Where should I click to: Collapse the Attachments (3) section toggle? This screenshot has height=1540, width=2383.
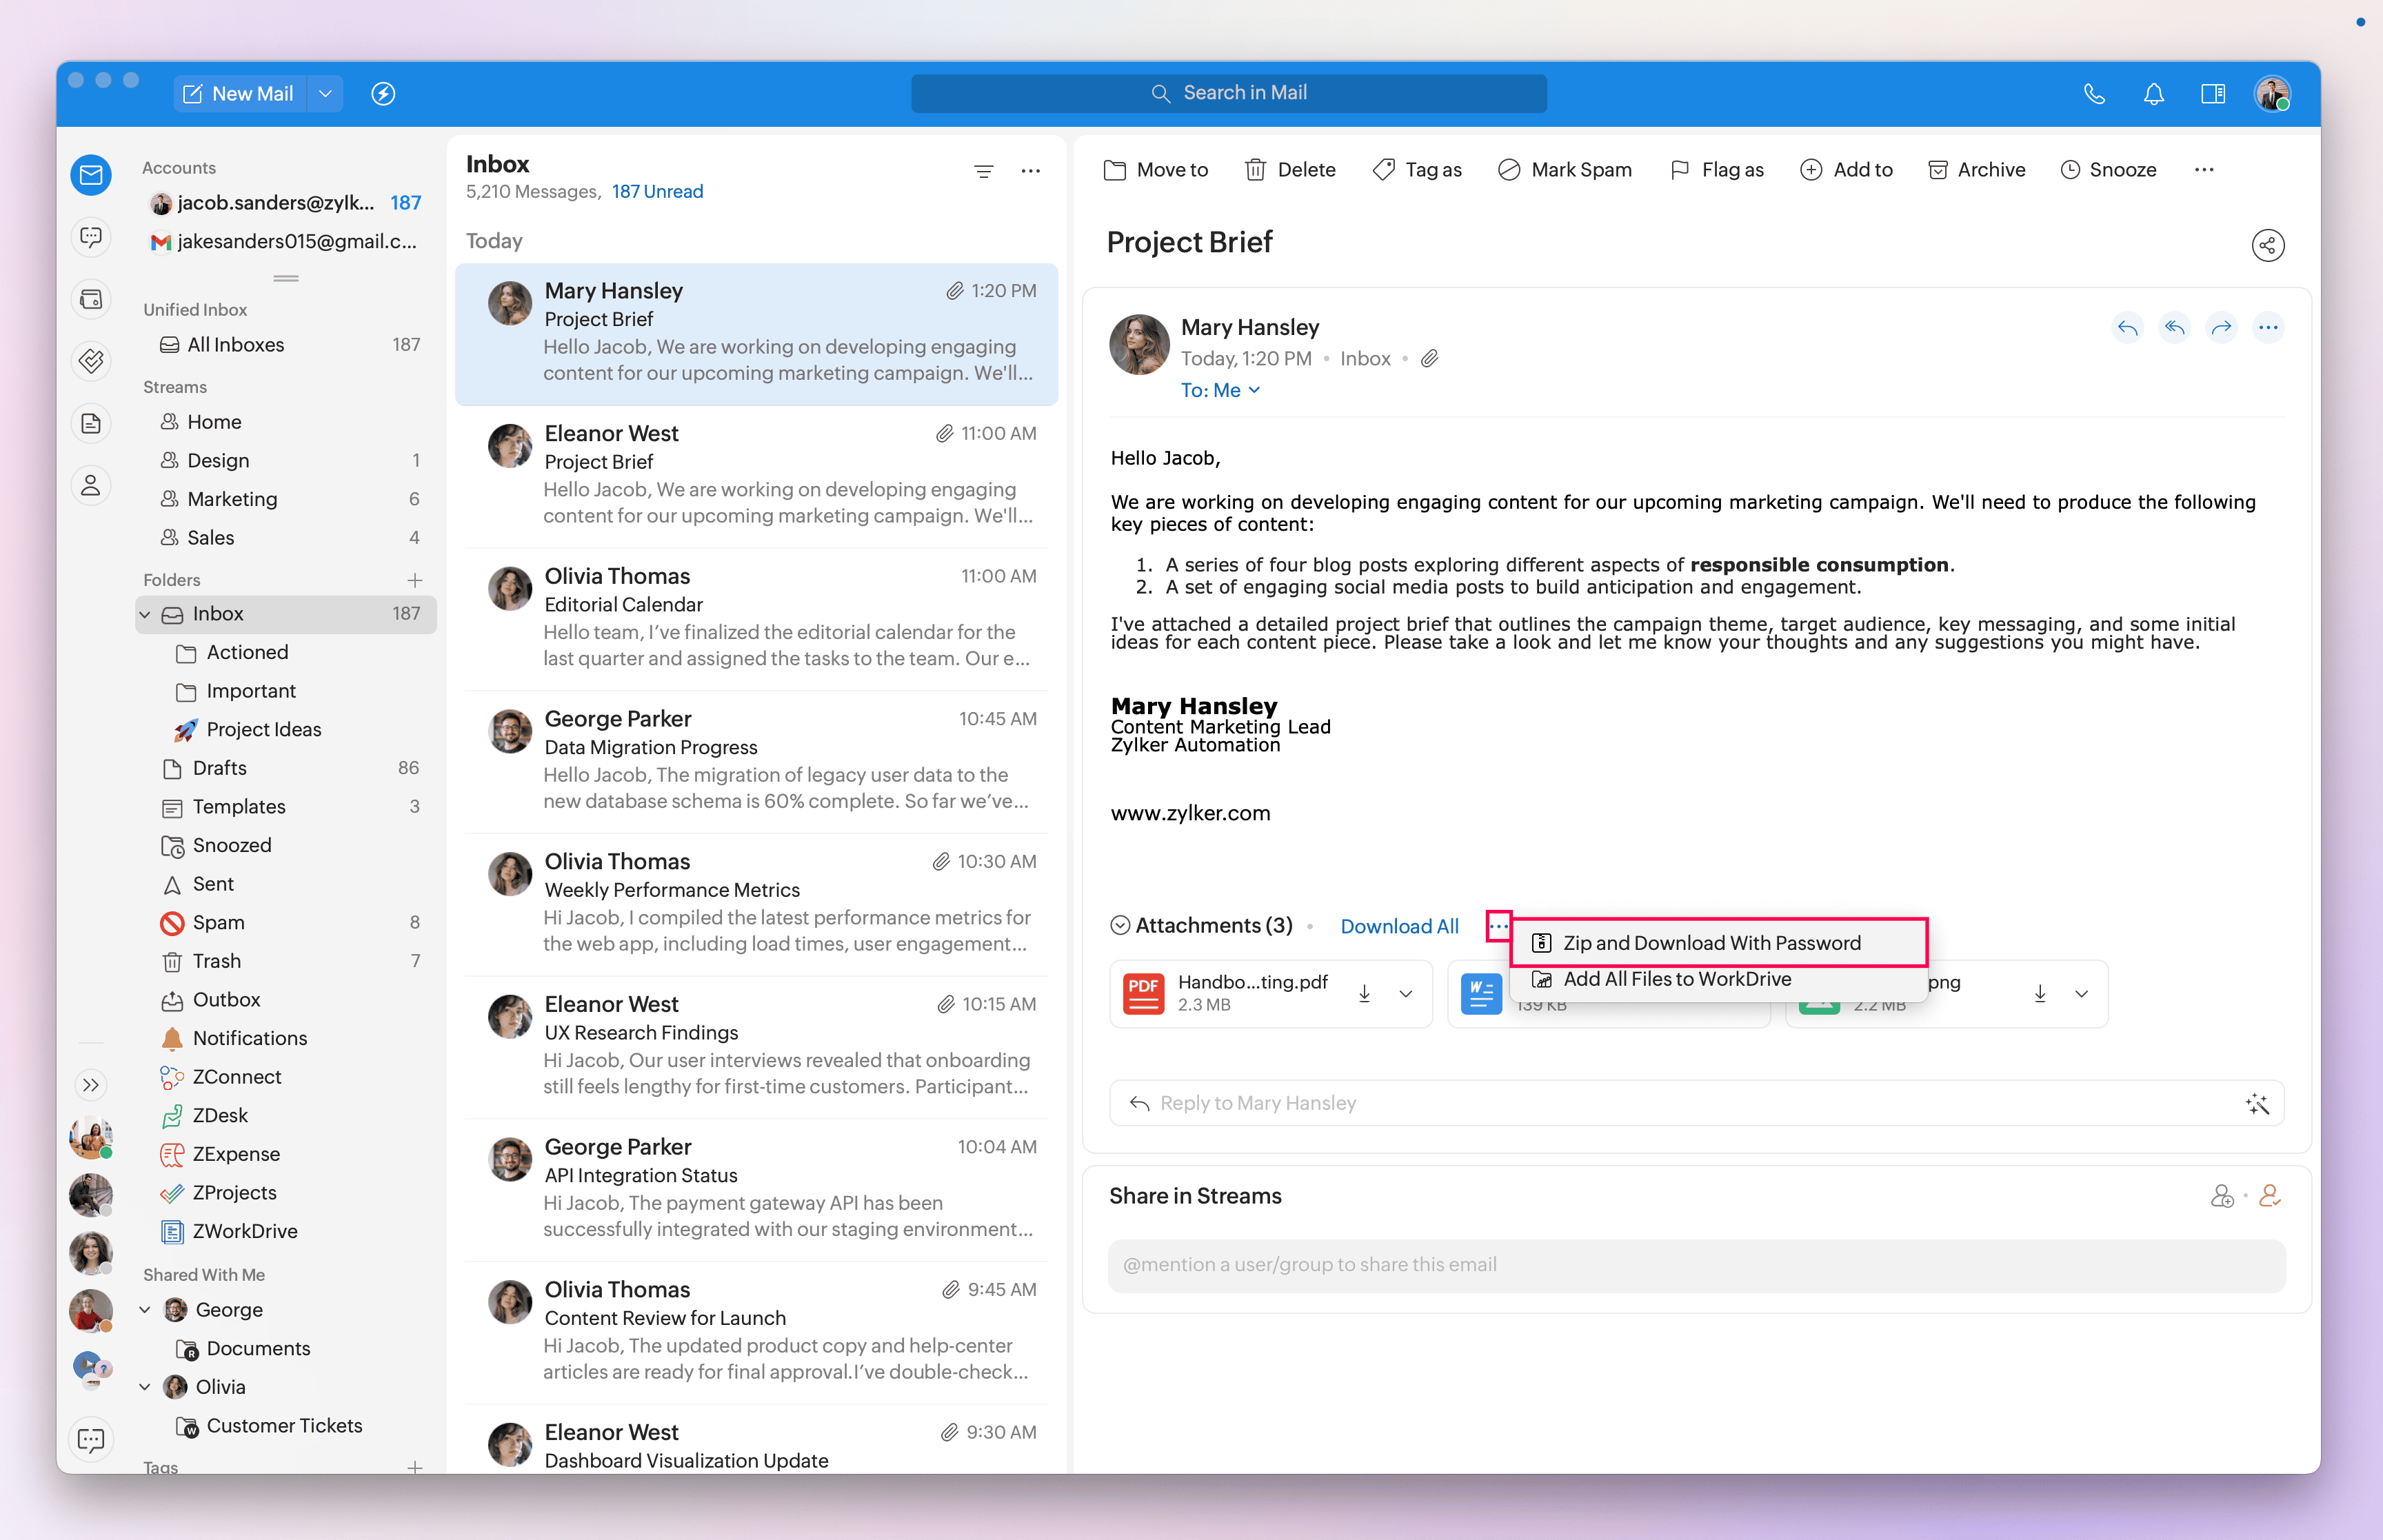[x=1120, y=925]
